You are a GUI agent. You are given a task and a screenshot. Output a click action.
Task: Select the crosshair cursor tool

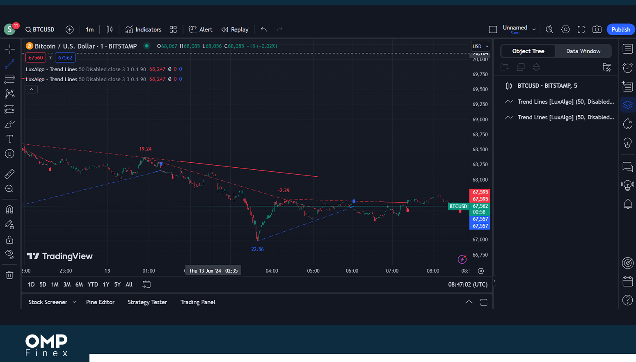(10, 49)
